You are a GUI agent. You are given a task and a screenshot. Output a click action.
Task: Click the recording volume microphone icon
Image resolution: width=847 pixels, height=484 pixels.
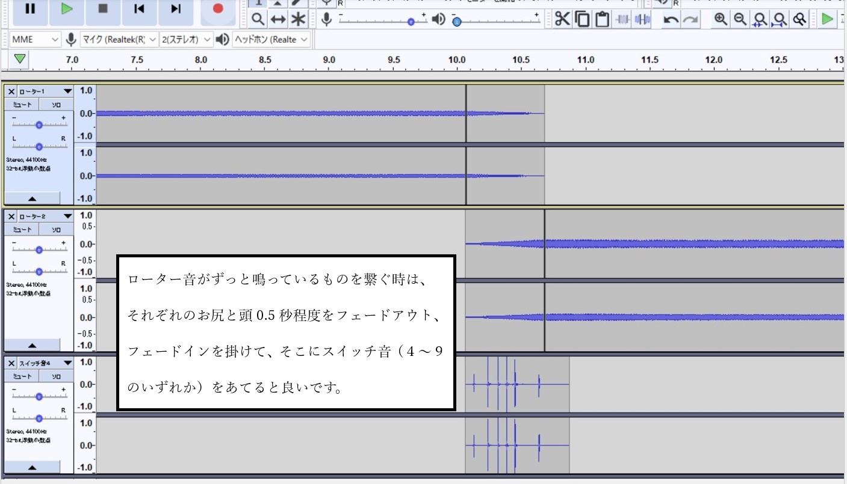(x=326, y=20)
